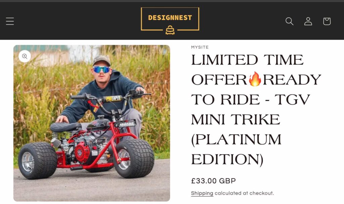Viewport: 344px width, 204px height.
Task: Click the image zoom magnifier button
Action: [x=25, y=56]
